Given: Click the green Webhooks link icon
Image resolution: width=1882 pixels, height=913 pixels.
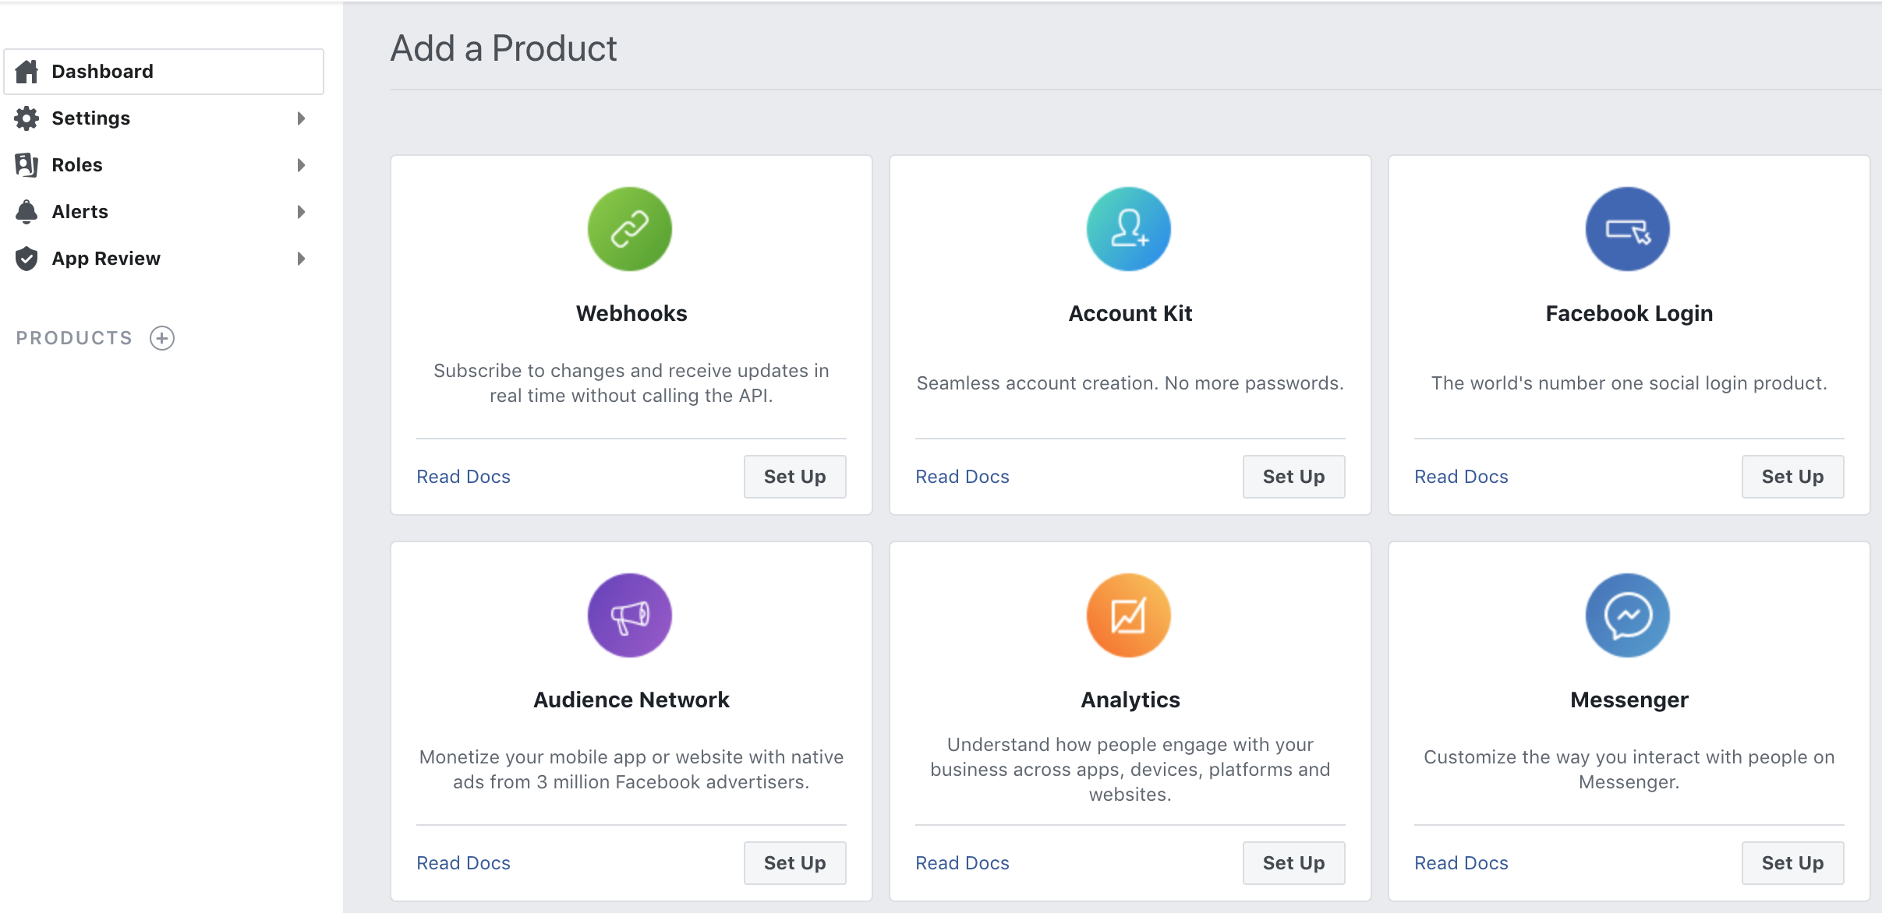Looking at the screenshot, I should [x=630, y=229].
